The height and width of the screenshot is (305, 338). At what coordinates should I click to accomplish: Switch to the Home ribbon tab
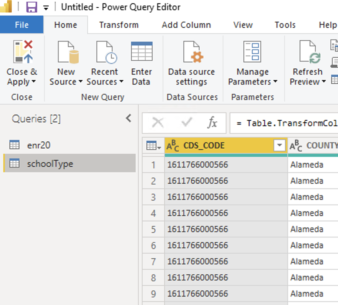pyautogui.click(x=65, y=25)
